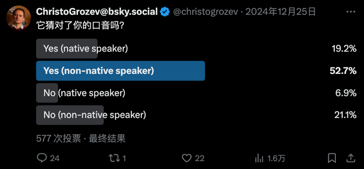This screenshot has height=169, width=364.
Task: Like the post with heart icon
Action: (x=186, y=158)
